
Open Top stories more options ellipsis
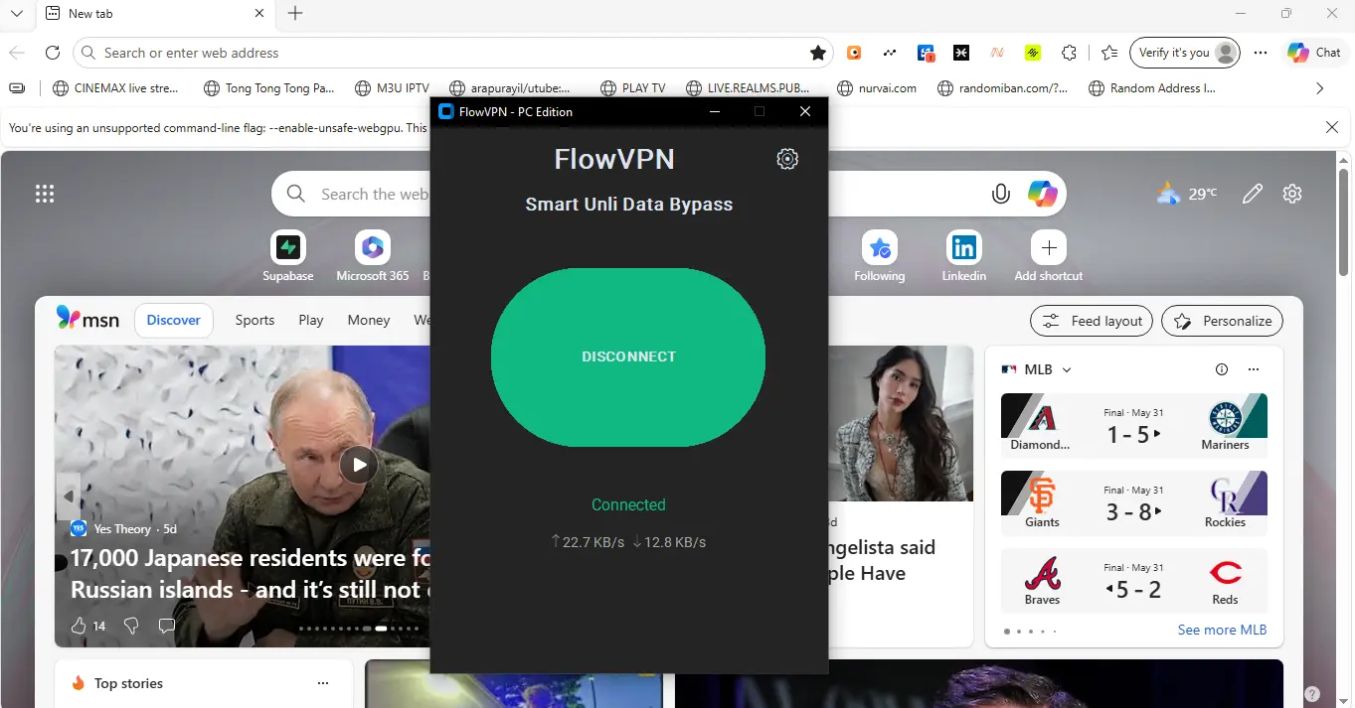click(322, 683)
